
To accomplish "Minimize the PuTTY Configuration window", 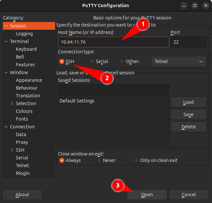I will pos(184,5).
